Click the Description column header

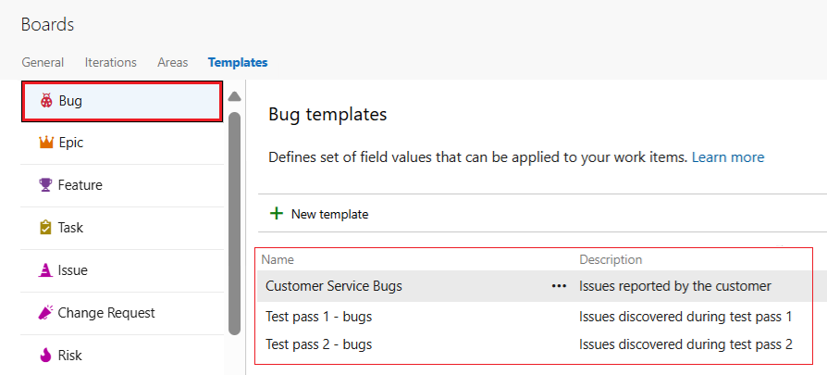tap(611, 260)
